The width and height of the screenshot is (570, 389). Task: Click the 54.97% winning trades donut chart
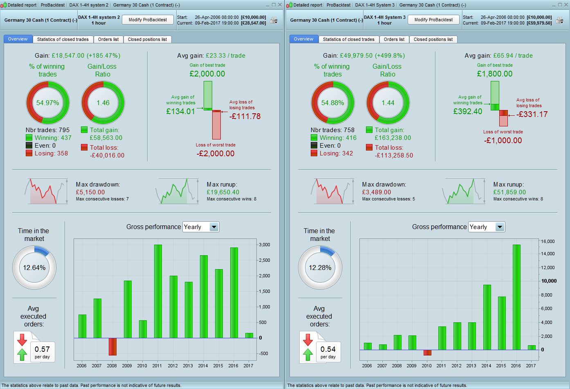coord(48,103)
